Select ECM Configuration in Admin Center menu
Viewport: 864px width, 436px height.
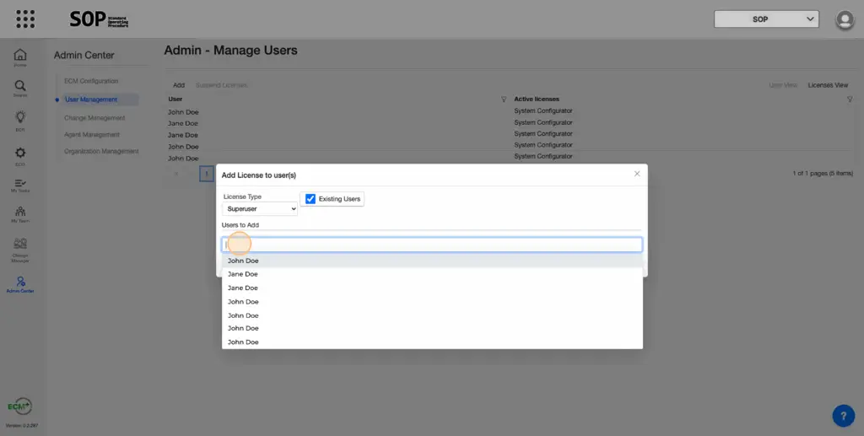pos(91,81)
